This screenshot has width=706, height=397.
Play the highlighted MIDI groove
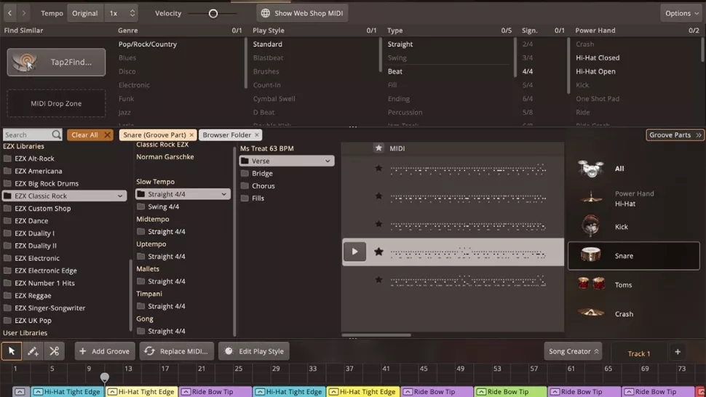354,252
